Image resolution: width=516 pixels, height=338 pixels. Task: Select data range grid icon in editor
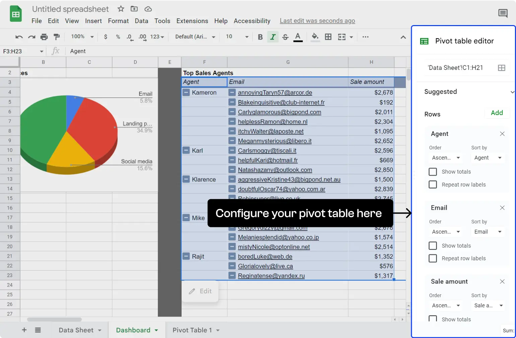click(502, 68)
